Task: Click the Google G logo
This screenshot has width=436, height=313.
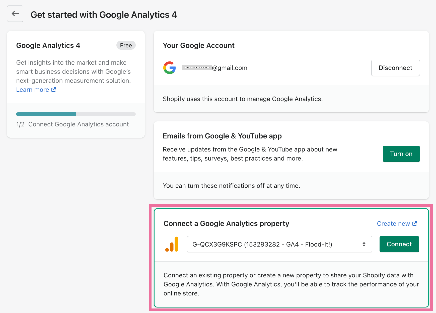Action: pyautogui.click(x=170, y=68)
